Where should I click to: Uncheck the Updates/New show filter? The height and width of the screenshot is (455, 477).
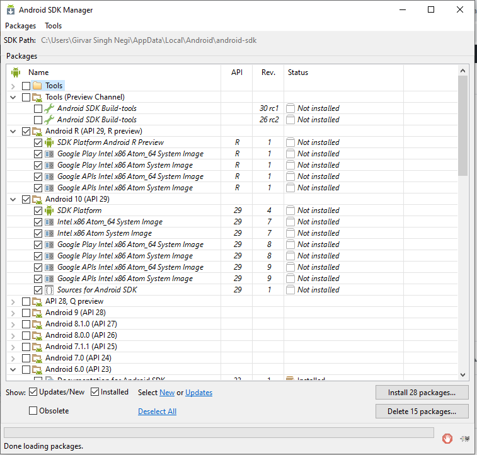coord(33,392)
